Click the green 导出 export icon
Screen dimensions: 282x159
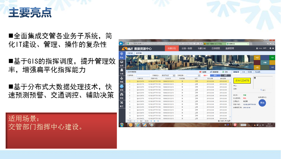click(223, 72)
